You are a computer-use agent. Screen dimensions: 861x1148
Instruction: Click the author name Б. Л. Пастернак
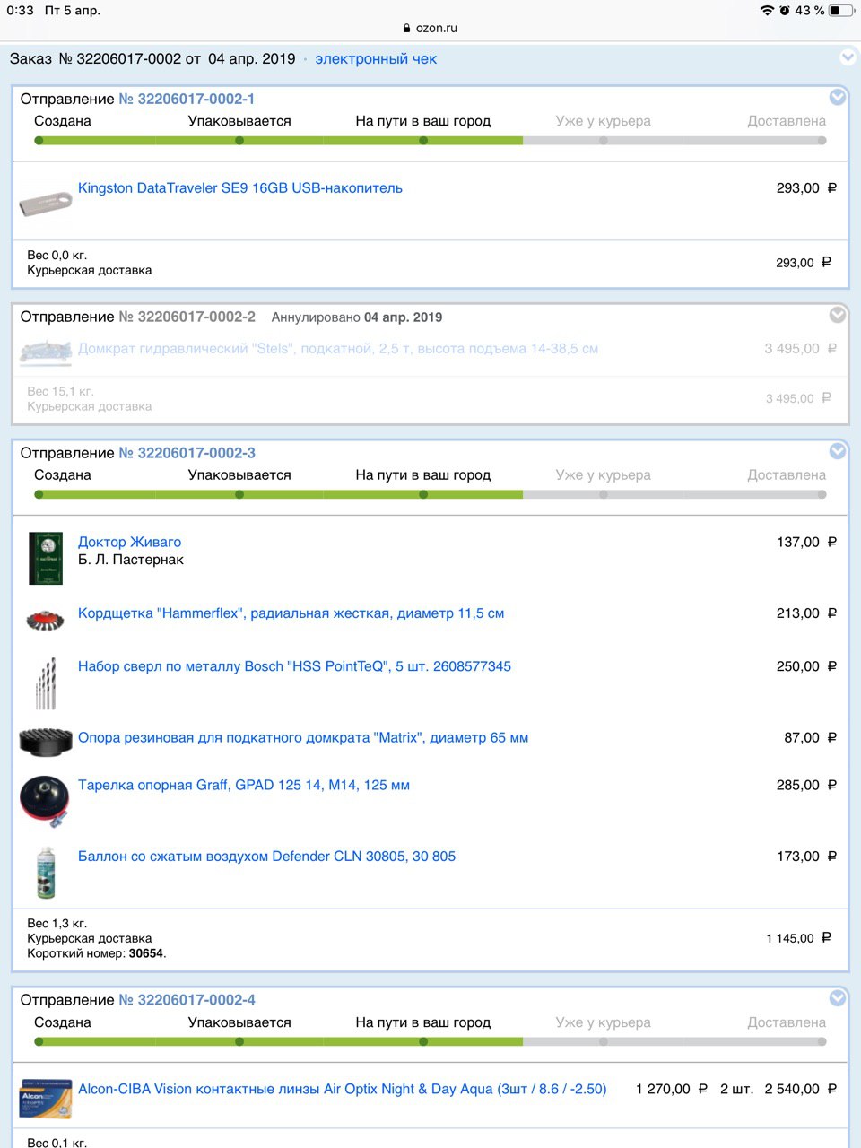tap(131, 560)
